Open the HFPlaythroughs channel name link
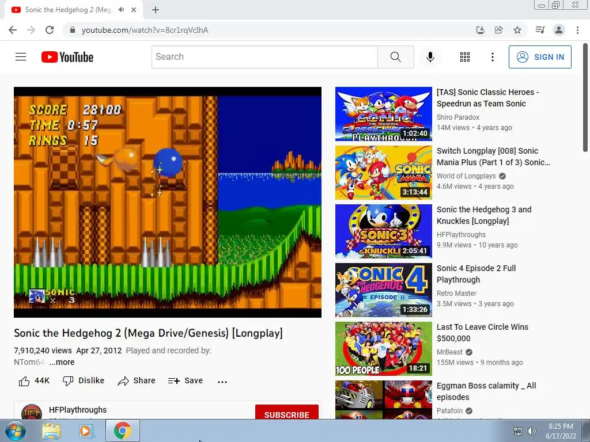Image resolution: width=590 pixels, height=442 pixels. click(x=78, y=410)
